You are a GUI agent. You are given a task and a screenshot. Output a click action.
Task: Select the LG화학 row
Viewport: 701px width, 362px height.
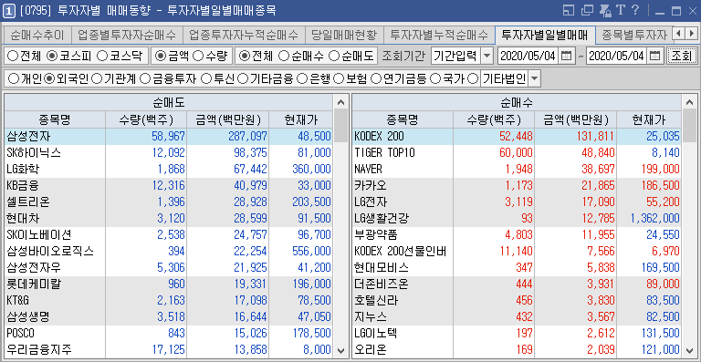pos(169,170)
